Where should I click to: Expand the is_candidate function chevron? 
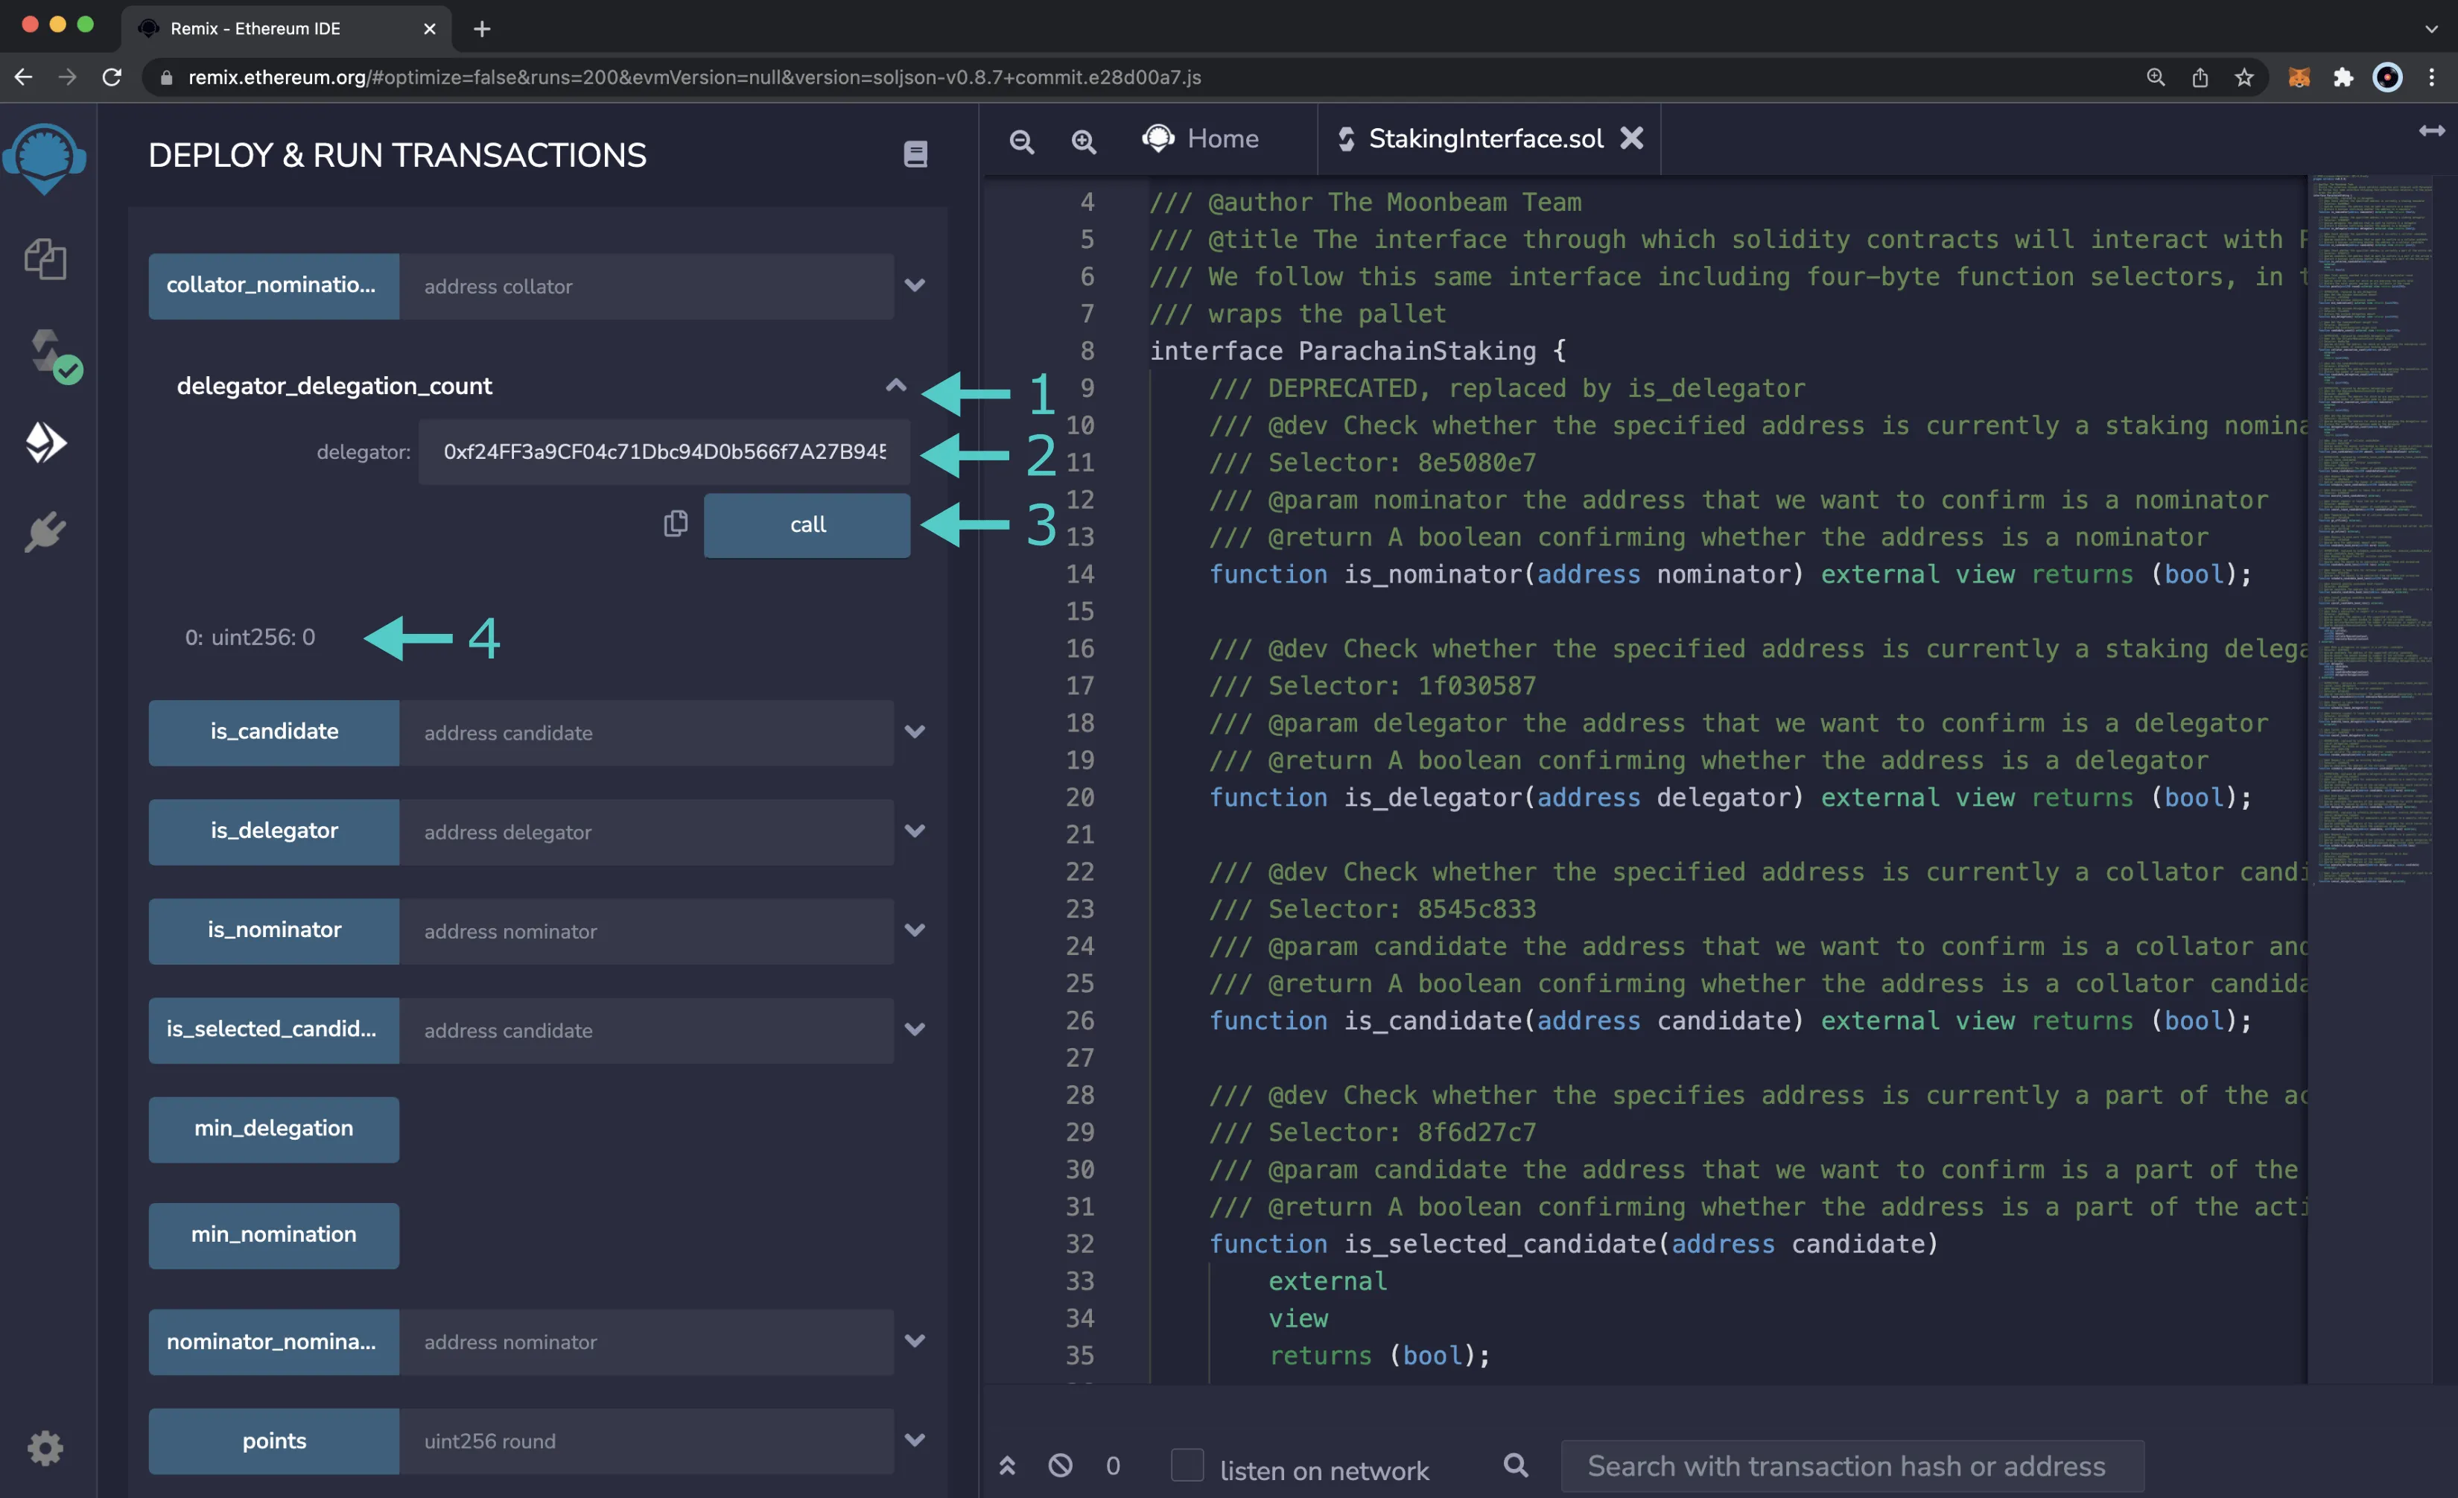tap(914, 731)
